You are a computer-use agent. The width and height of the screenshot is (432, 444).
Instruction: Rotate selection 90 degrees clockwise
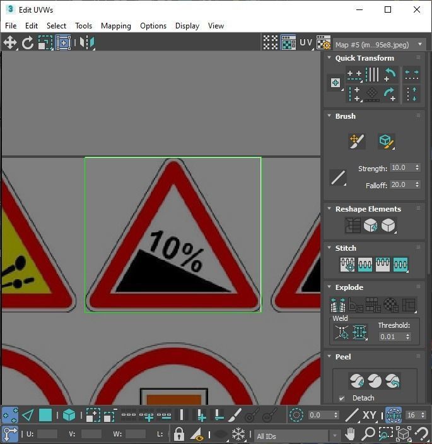coord(390,94)
